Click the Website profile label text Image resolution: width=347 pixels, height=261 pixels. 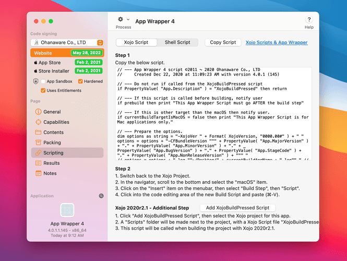pyautogui.click(x=43, y=53)
